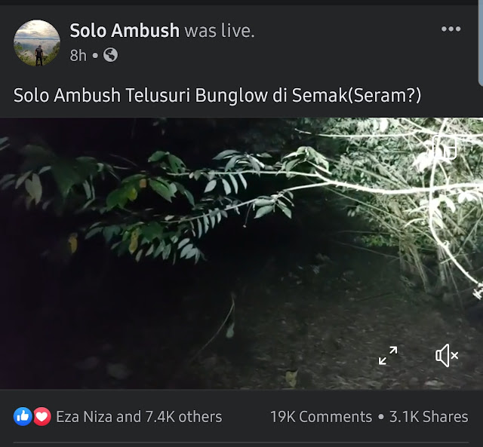Play the night forest live video
Screen dimensions: 483x447
tap(241, 253)
